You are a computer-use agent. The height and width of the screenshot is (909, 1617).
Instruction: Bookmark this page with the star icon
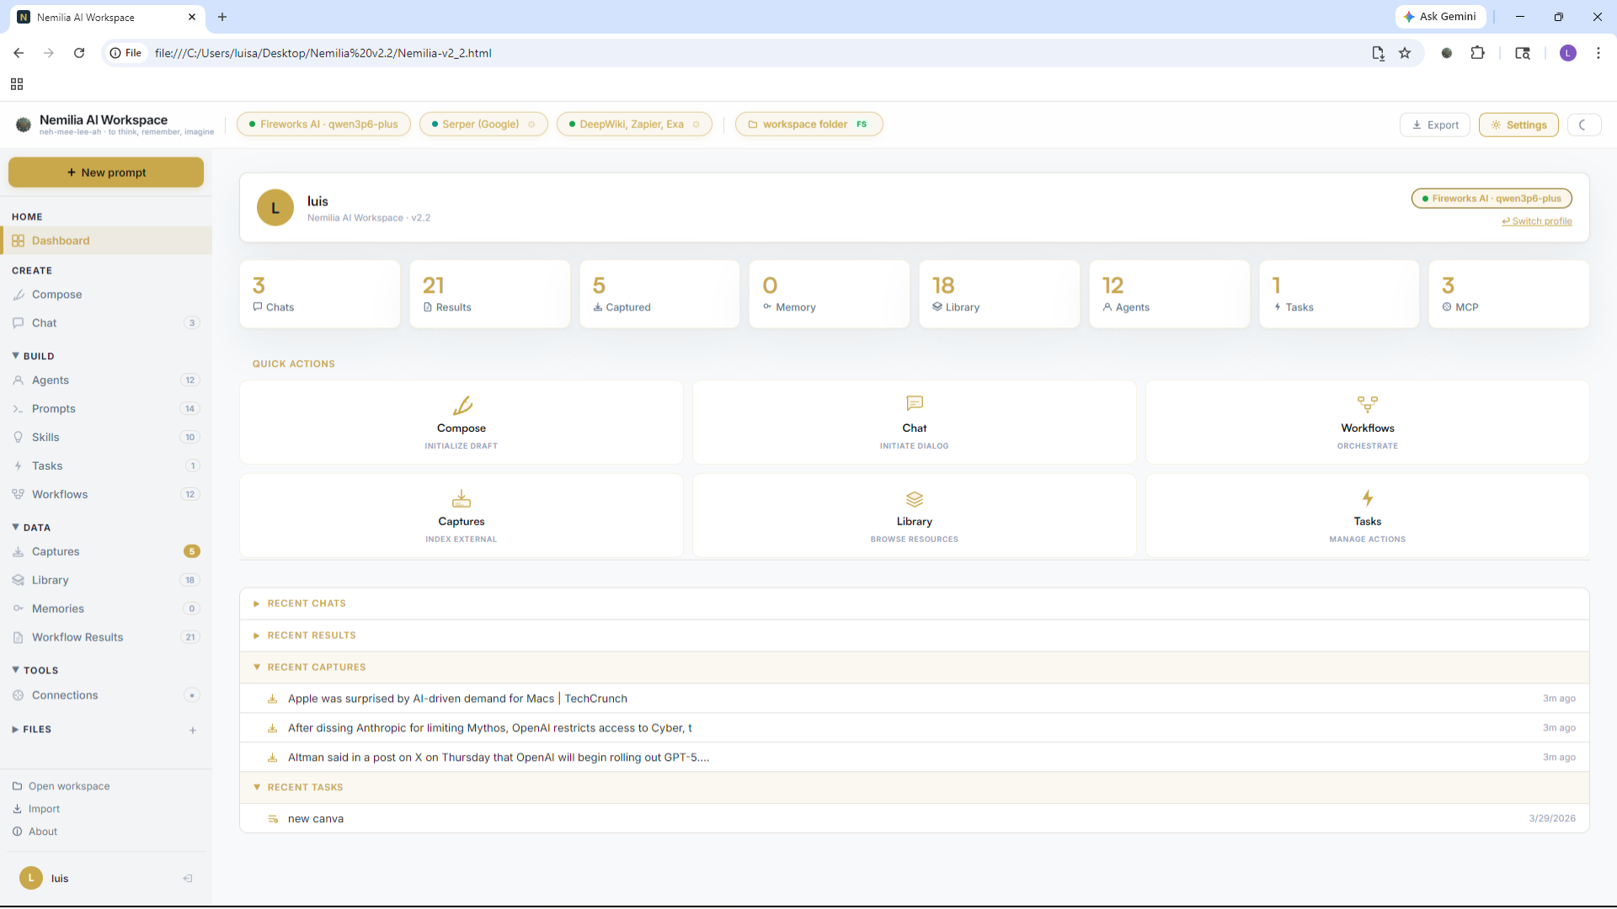pyautogui.click(x=1405, y=53)
